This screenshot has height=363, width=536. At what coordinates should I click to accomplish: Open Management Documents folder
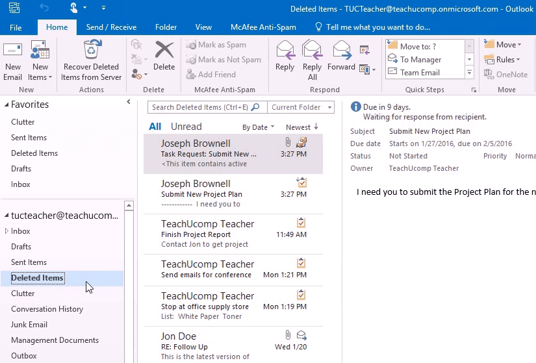[55, 340]
